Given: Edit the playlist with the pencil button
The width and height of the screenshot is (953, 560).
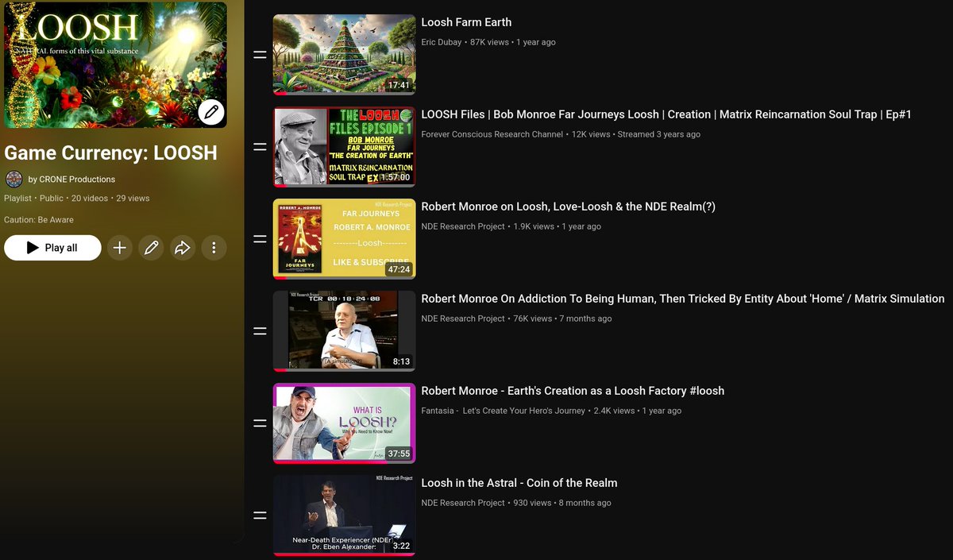Looking at the screenshot, I should [151, 248].
